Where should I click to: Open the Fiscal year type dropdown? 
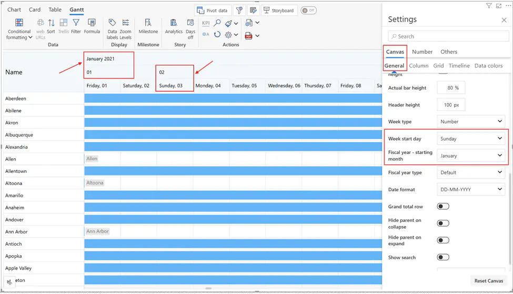(470, 172)
